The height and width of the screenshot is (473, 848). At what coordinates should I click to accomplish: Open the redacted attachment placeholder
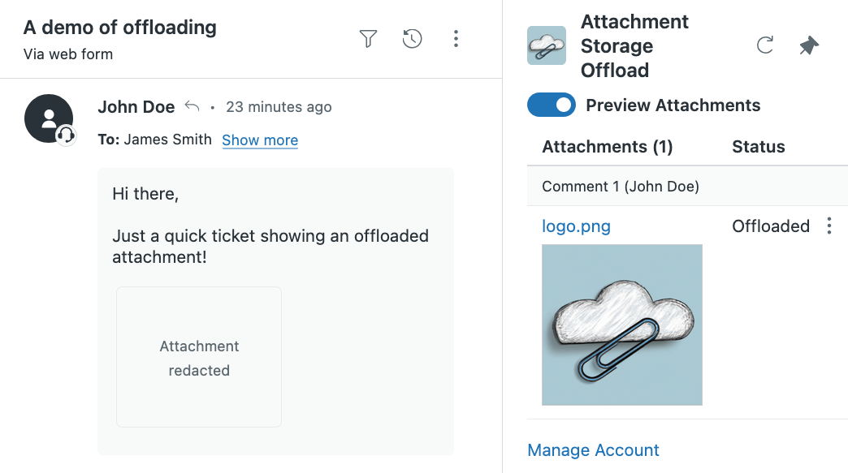click(199, 357)
